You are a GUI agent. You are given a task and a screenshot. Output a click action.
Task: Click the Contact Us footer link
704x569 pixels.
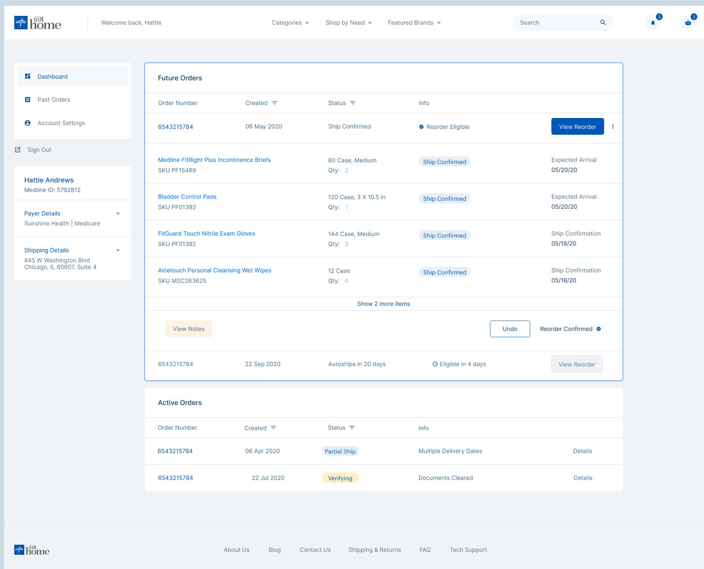pyautogui.click(x=315, y=550)
